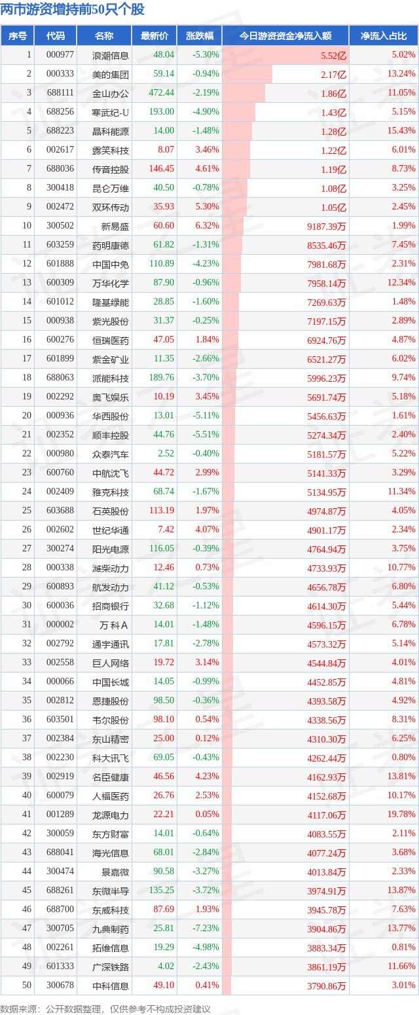Select stock name 巨人网络
The width and height of the screenshot is (419, 1015).
pyautogui.click(x=111, y=663)
